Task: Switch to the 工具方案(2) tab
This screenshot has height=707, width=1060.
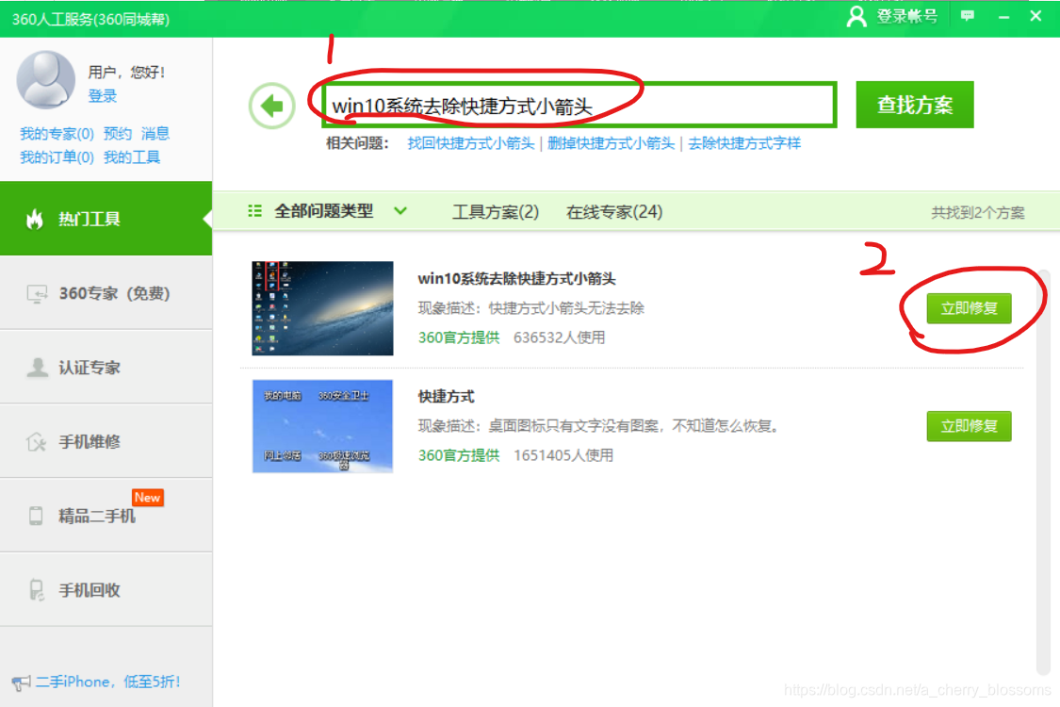Action: coord(495,212)
